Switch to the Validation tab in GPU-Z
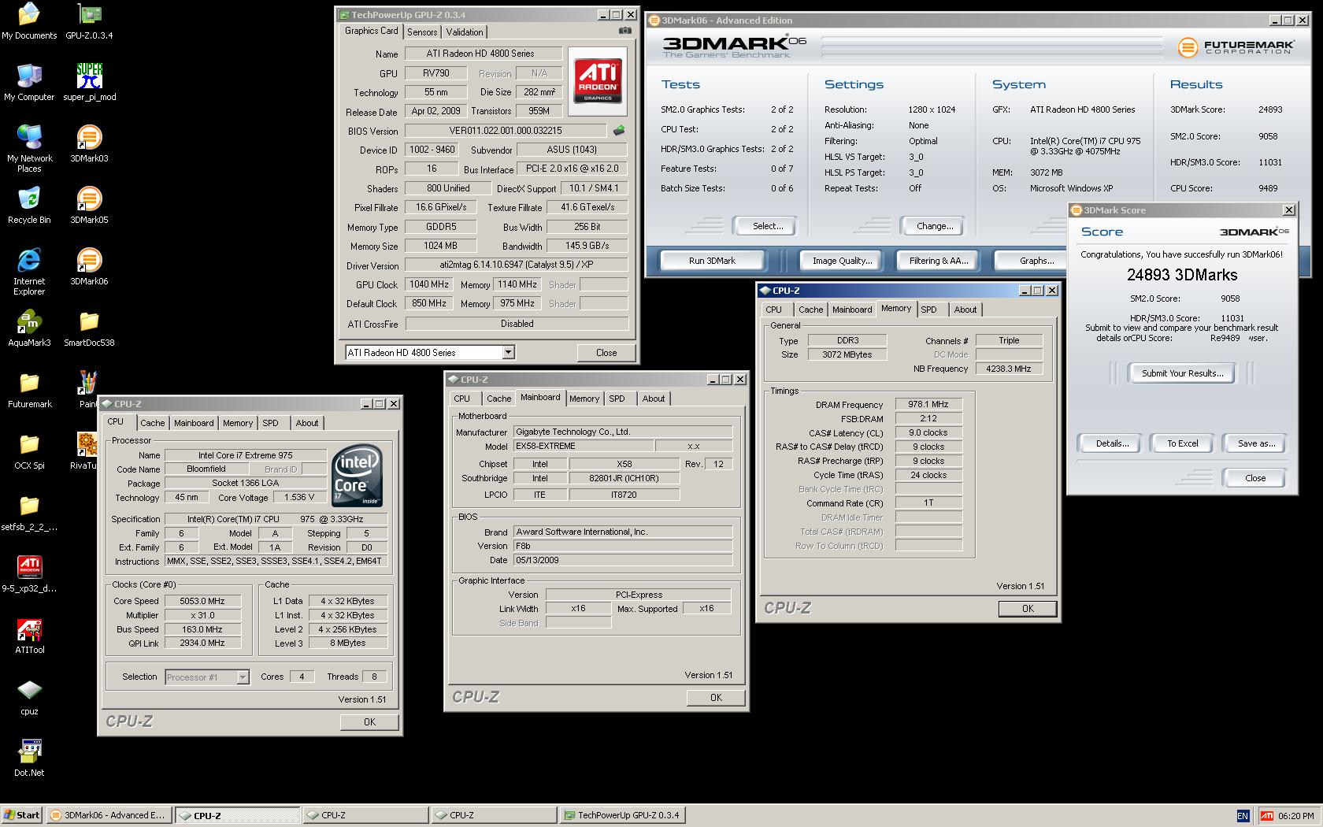Screen dimensions: 1323x827 [465, 32]
